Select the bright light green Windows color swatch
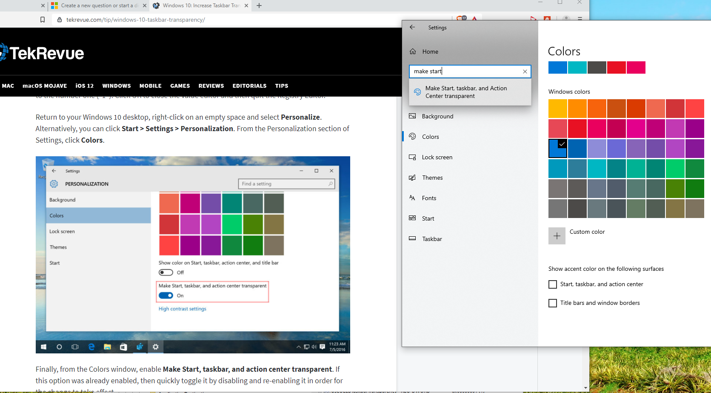This screenshot has width=711, height=393. tap(675, 169)
